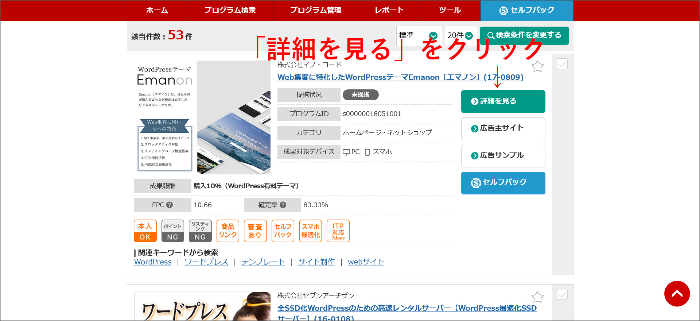Open the 広告主サイト button
Viewport: 700px width, 321px height.
click(x=503, y=128)
